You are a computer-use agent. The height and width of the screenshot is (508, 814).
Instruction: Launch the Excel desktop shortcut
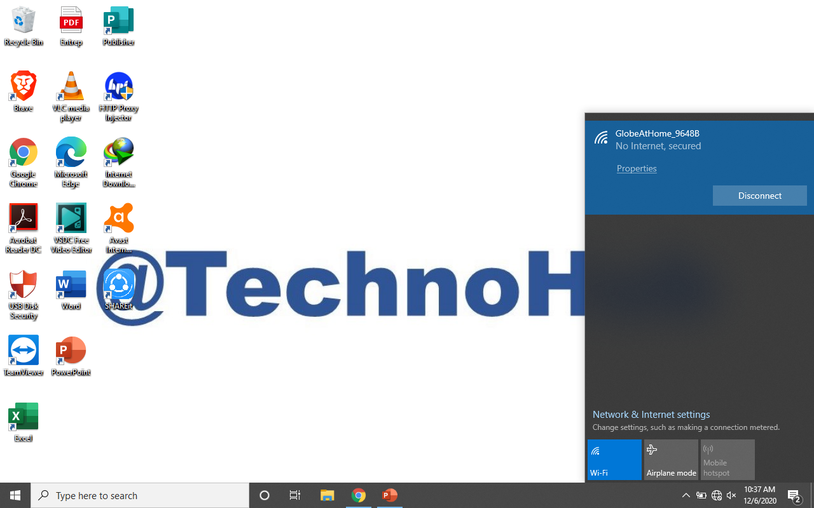[x=24, y=422]
